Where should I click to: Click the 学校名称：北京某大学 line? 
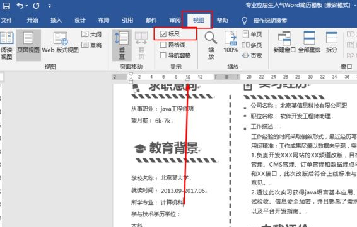click(x=160, y=178)
